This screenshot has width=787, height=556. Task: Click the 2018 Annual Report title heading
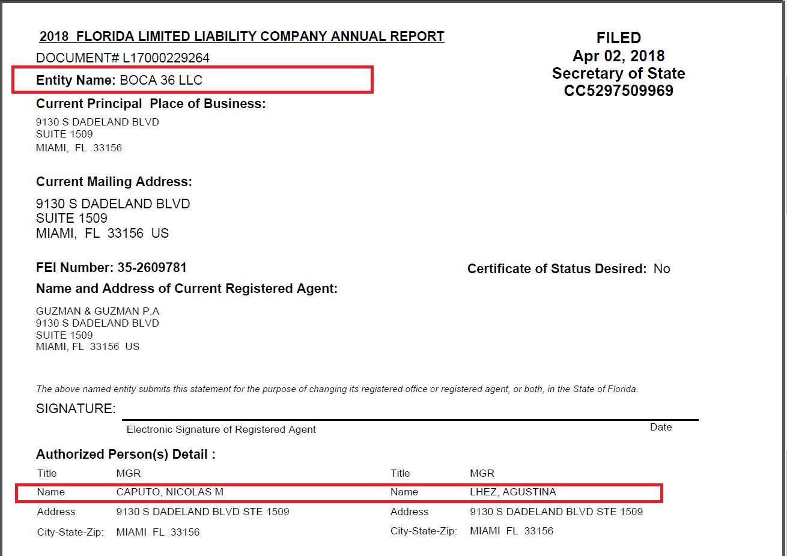pyautogui.click(x=242, y=37)
